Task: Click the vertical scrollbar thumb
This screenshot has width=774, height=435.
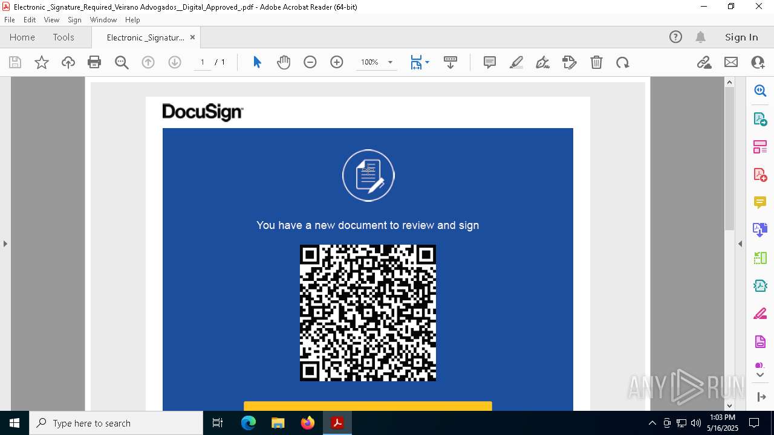Action: [x=729, y=159]
